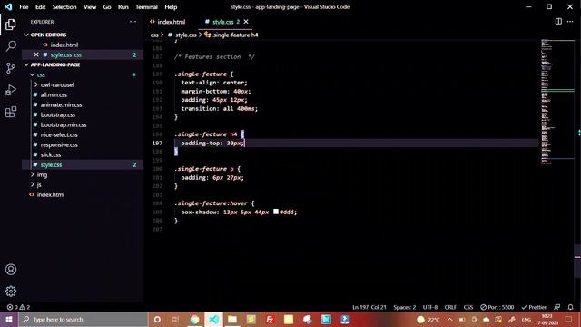The height and width of the screenshot is (327, 581).
Task: Click the CSS language mode item
Action: (468, 307)
